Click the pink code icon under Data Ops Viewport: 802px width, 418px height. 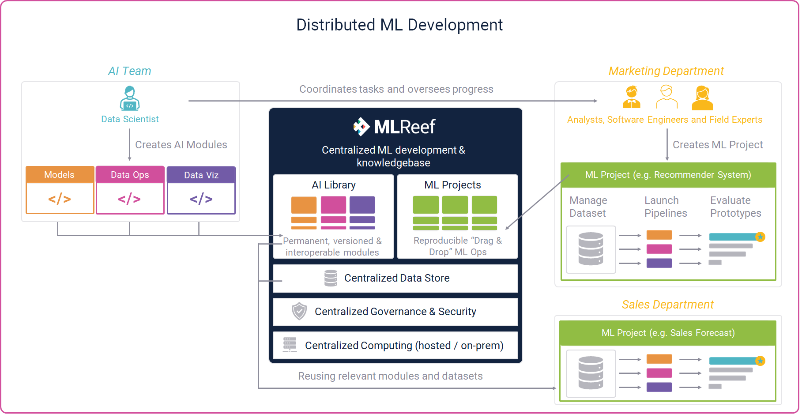click(129, 199)
